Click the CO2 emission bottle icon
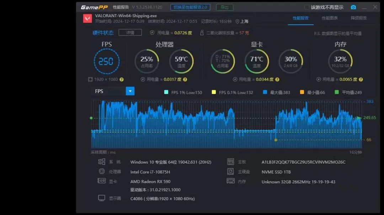The width and height of the screenshot is (384, 215). 202,33
